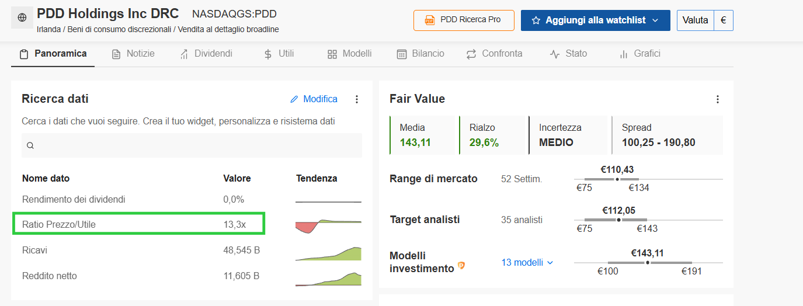
Task: Open the three-dot menu in Fair Value
Action: click(x=718, y=99)
